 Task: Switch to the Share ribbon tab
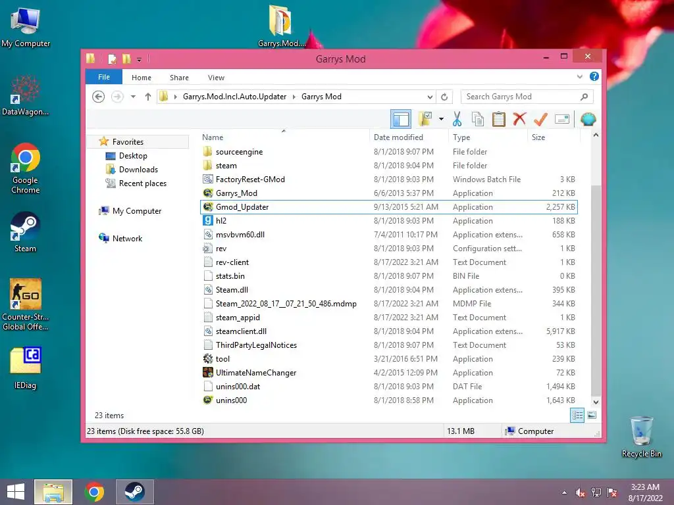[179, 78]
